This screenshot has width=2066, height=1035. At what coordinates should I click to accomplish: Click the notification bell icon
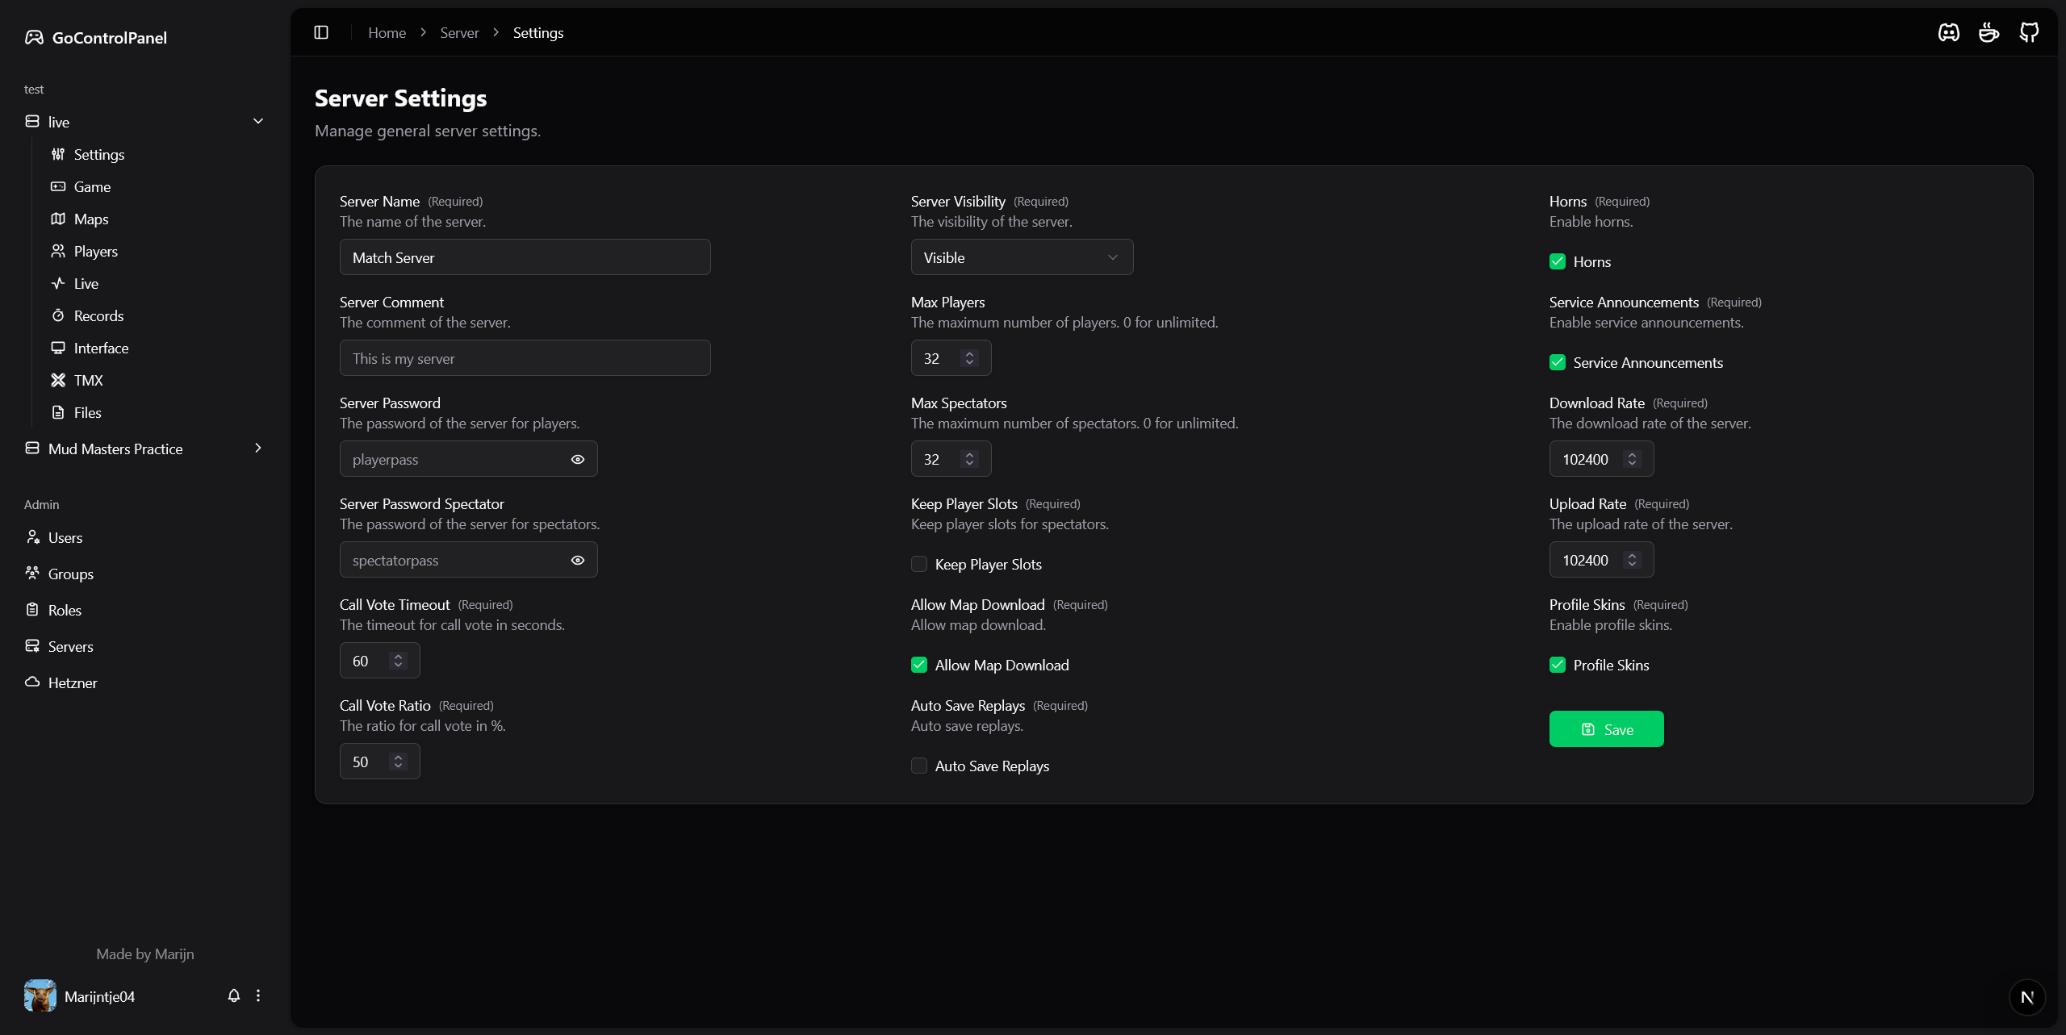click(234, 995)
